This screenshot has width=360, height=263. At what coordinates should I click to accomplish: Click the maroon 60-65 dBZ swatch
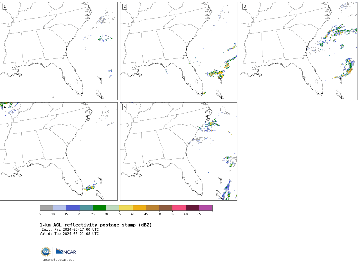point(192,208)
